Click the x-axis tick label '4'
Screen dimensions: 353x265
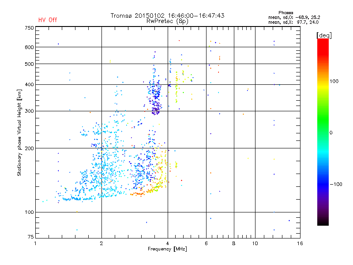tap(168, 243)
